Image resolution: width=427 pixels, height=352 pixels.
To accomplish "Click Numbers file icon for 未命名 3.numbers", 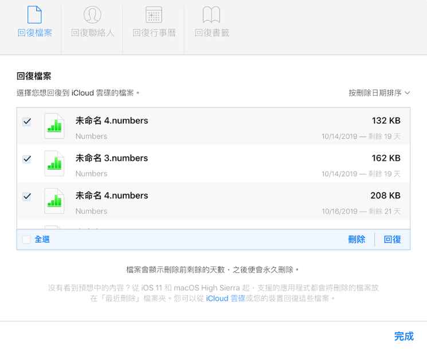I will [x=54, y=165].
